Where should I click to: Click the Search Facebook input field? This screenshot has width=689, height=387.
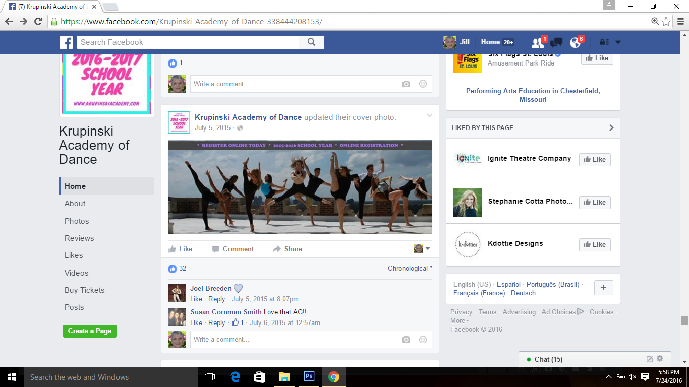pyautogui.click(x=188, y=42)
